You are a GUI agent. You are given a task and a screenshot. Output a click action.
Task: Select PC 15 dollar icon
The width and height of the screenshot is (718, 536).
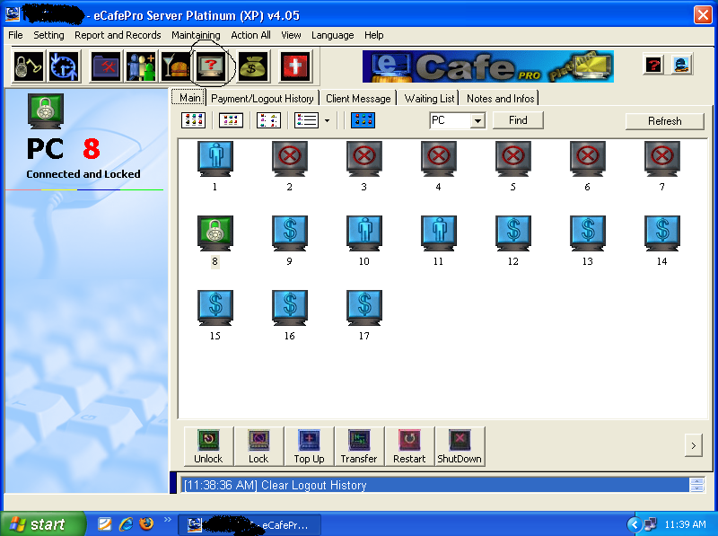[215, 308]
